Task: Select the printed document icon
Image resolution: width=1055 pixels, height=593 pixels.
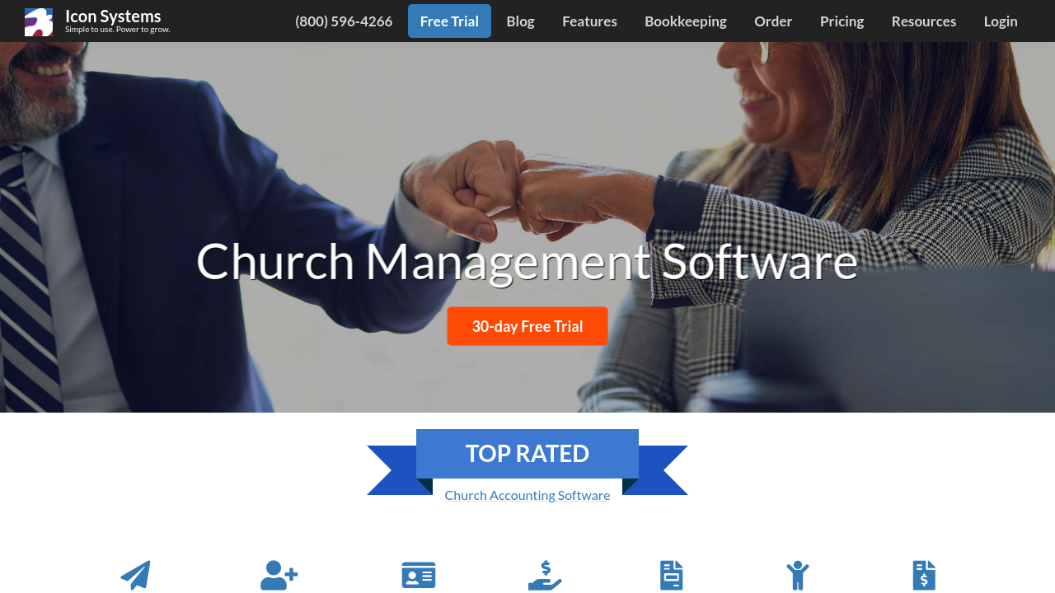Action: point(672,575)
